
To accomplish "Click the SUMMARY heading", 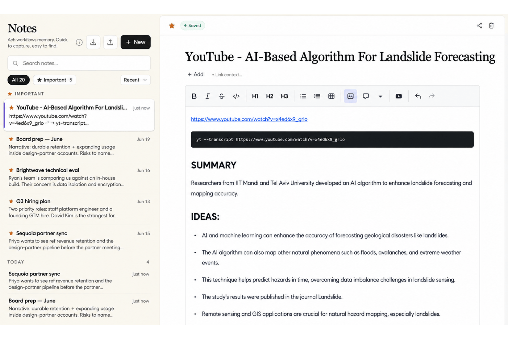I will pyautogui.click(x=213, y=165).
